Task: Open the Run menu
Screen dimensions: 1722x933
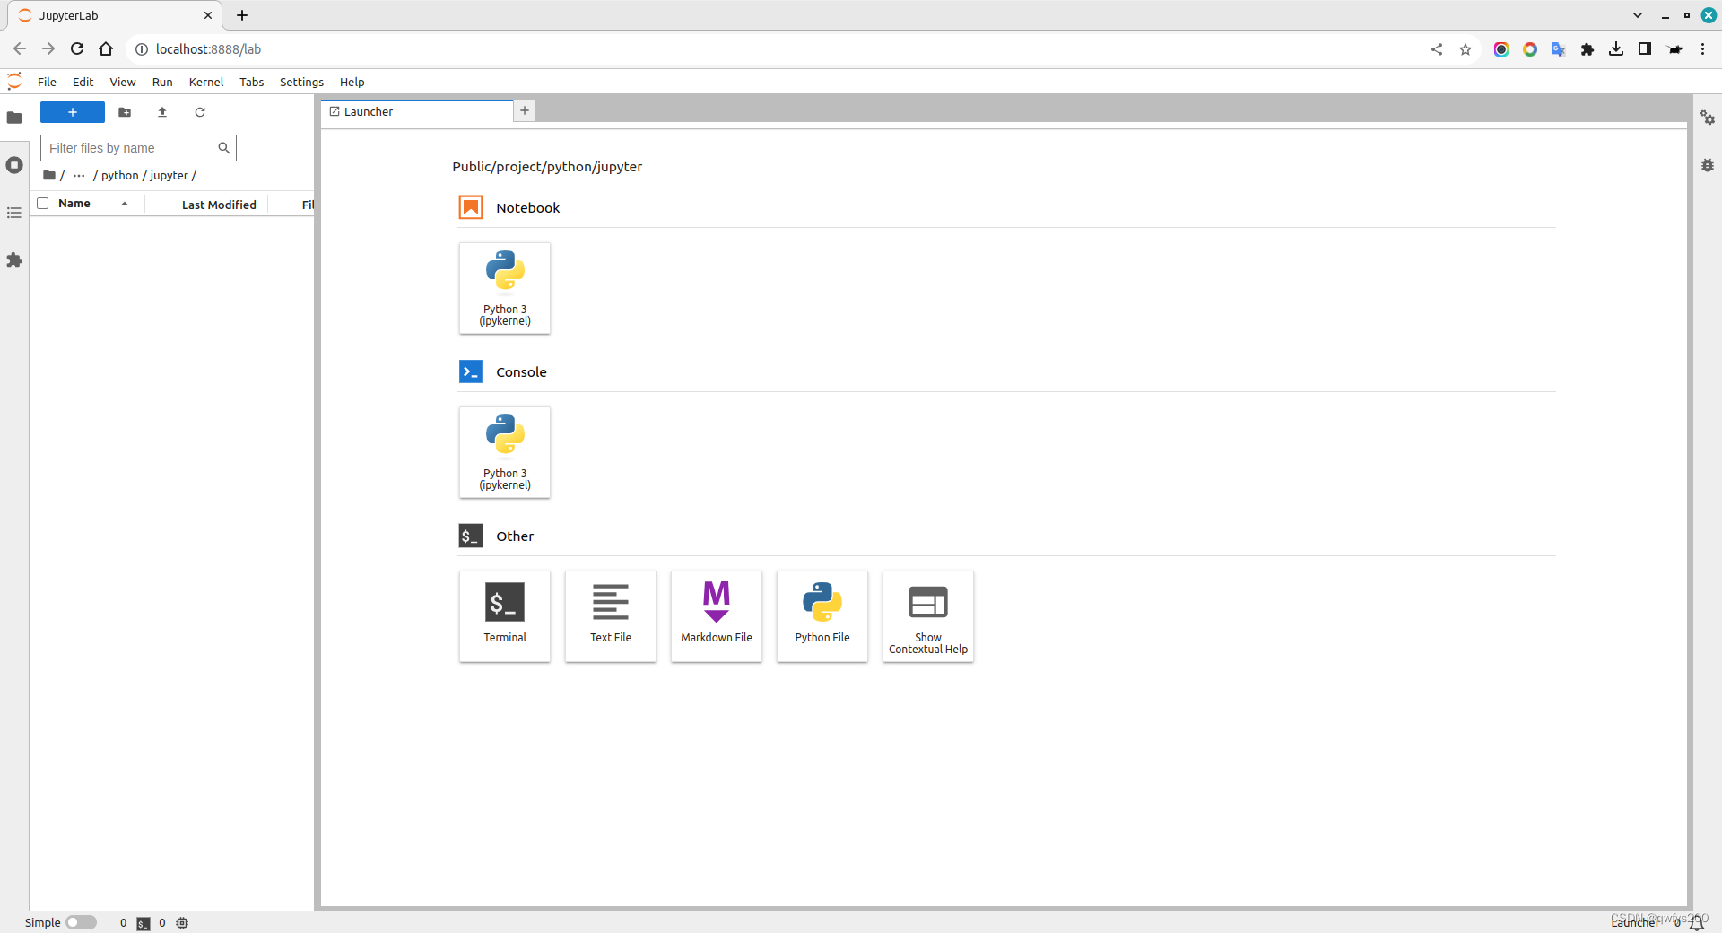Action: coord(162,82)
